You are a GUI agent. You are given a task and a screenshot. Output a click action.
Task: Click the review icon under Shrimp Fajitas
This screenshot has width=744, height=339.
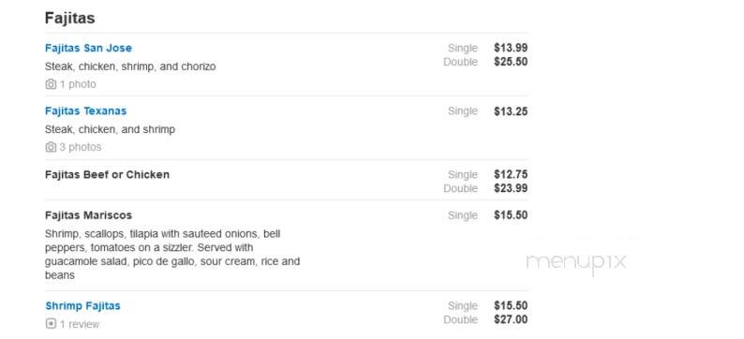click(51, 324)
